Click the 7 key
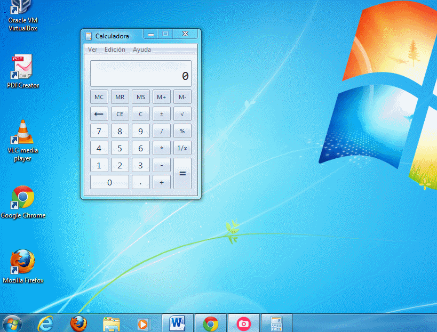 tap(99, 131)
